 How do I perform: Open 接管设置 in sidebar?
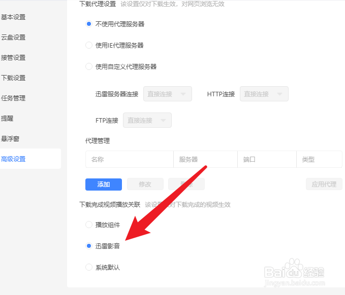click(x=13, y=57)
